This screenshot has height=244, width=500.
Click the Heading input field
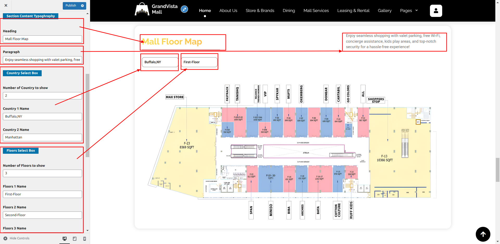42,39
